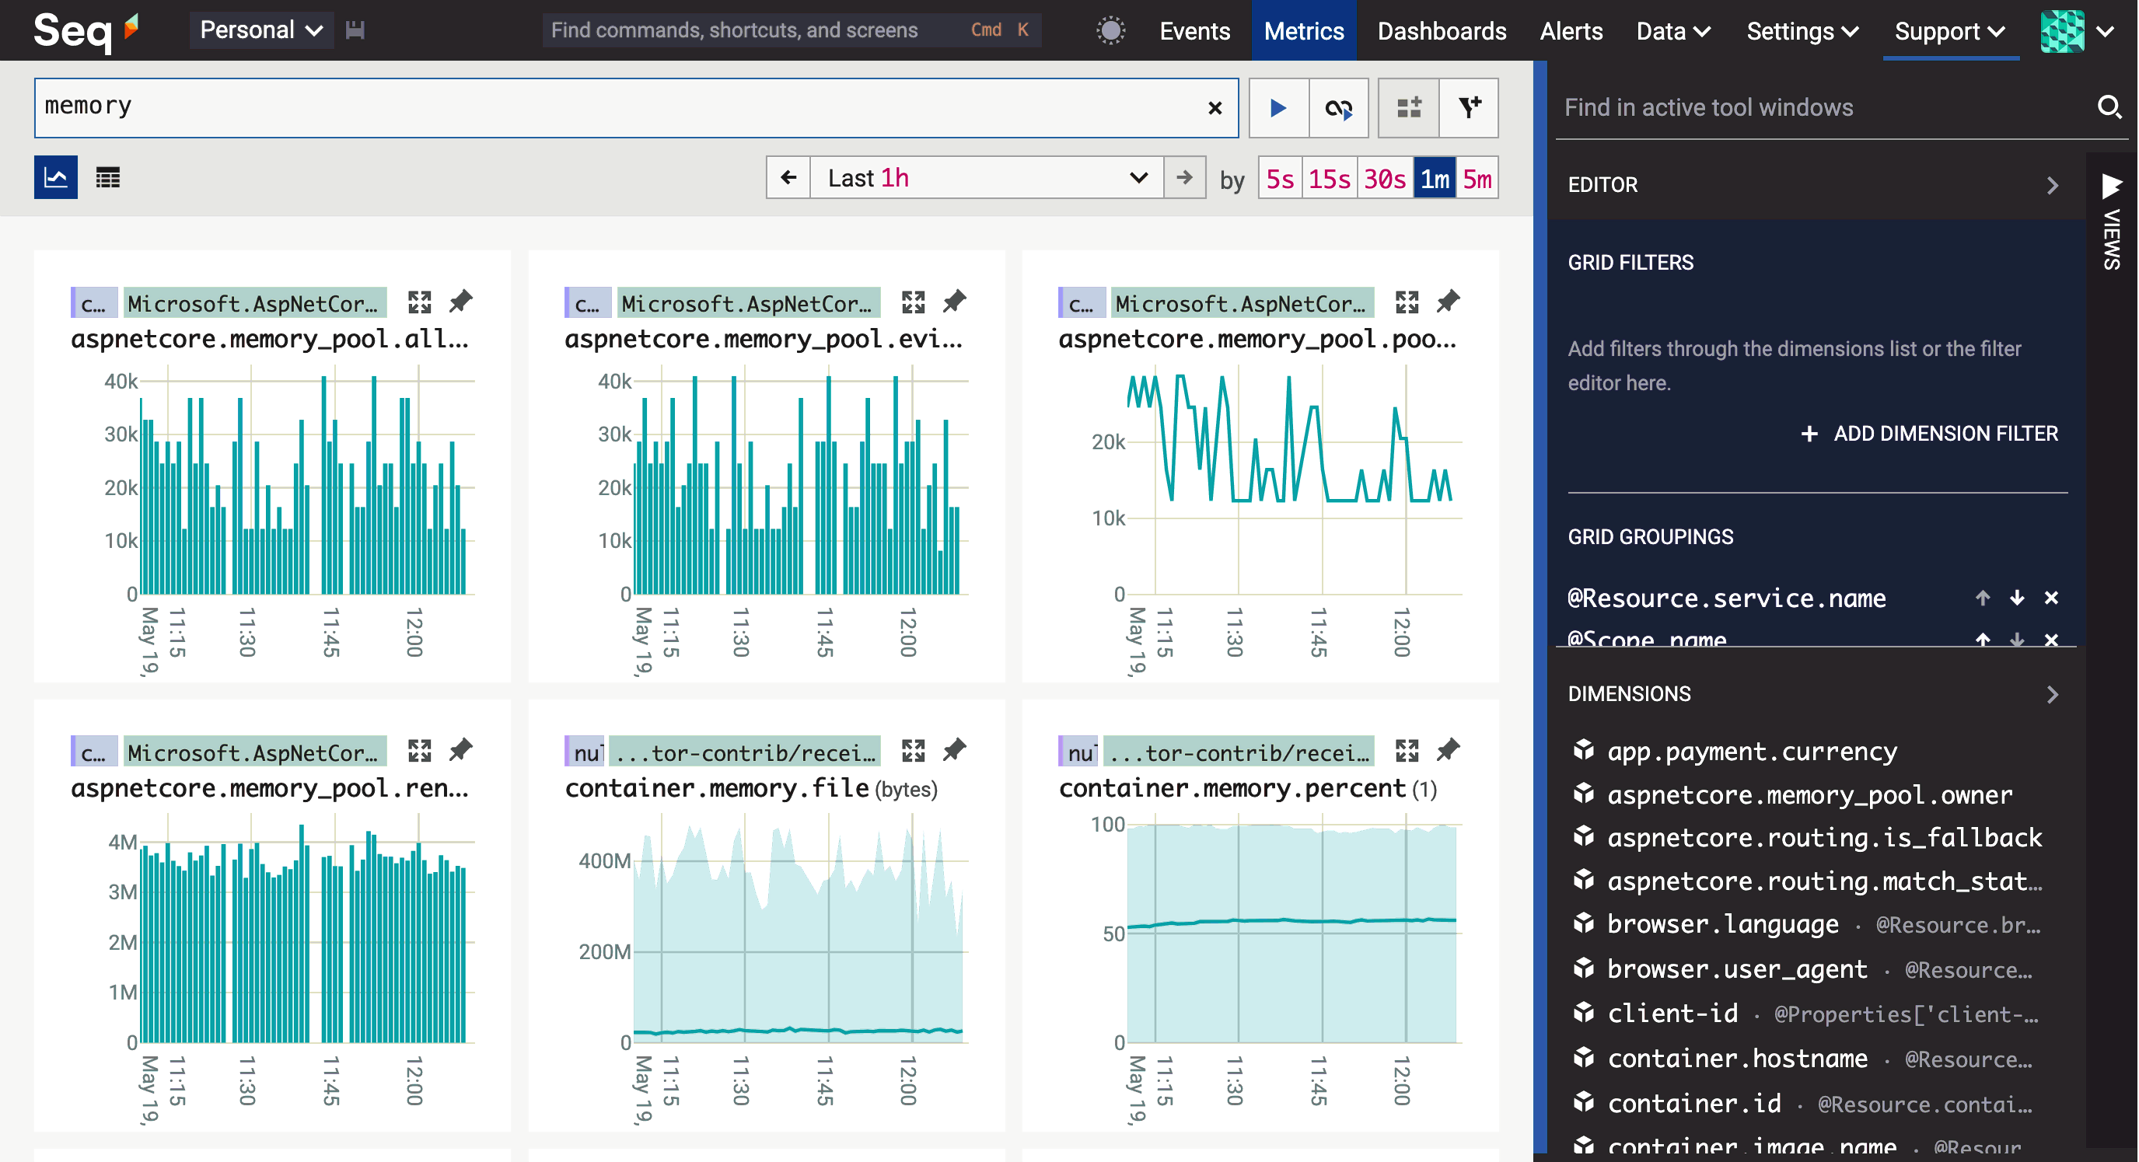The image size is (2139, 1162).
Task: Select 30s interval
Action: [x=1384, y=179]
